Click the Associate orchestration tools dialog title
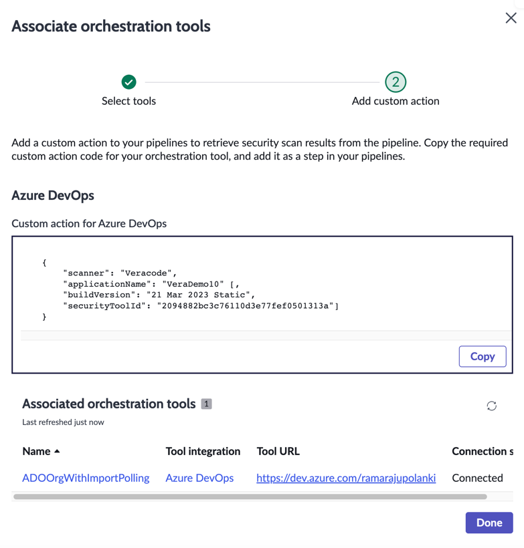Screen dimensions: 524x548 (111, 26)
